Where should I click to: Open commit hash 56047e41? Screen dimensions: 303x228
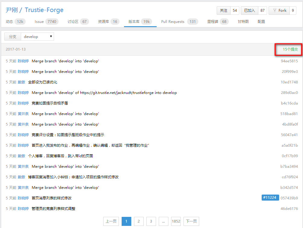click(x=289, y=135)
